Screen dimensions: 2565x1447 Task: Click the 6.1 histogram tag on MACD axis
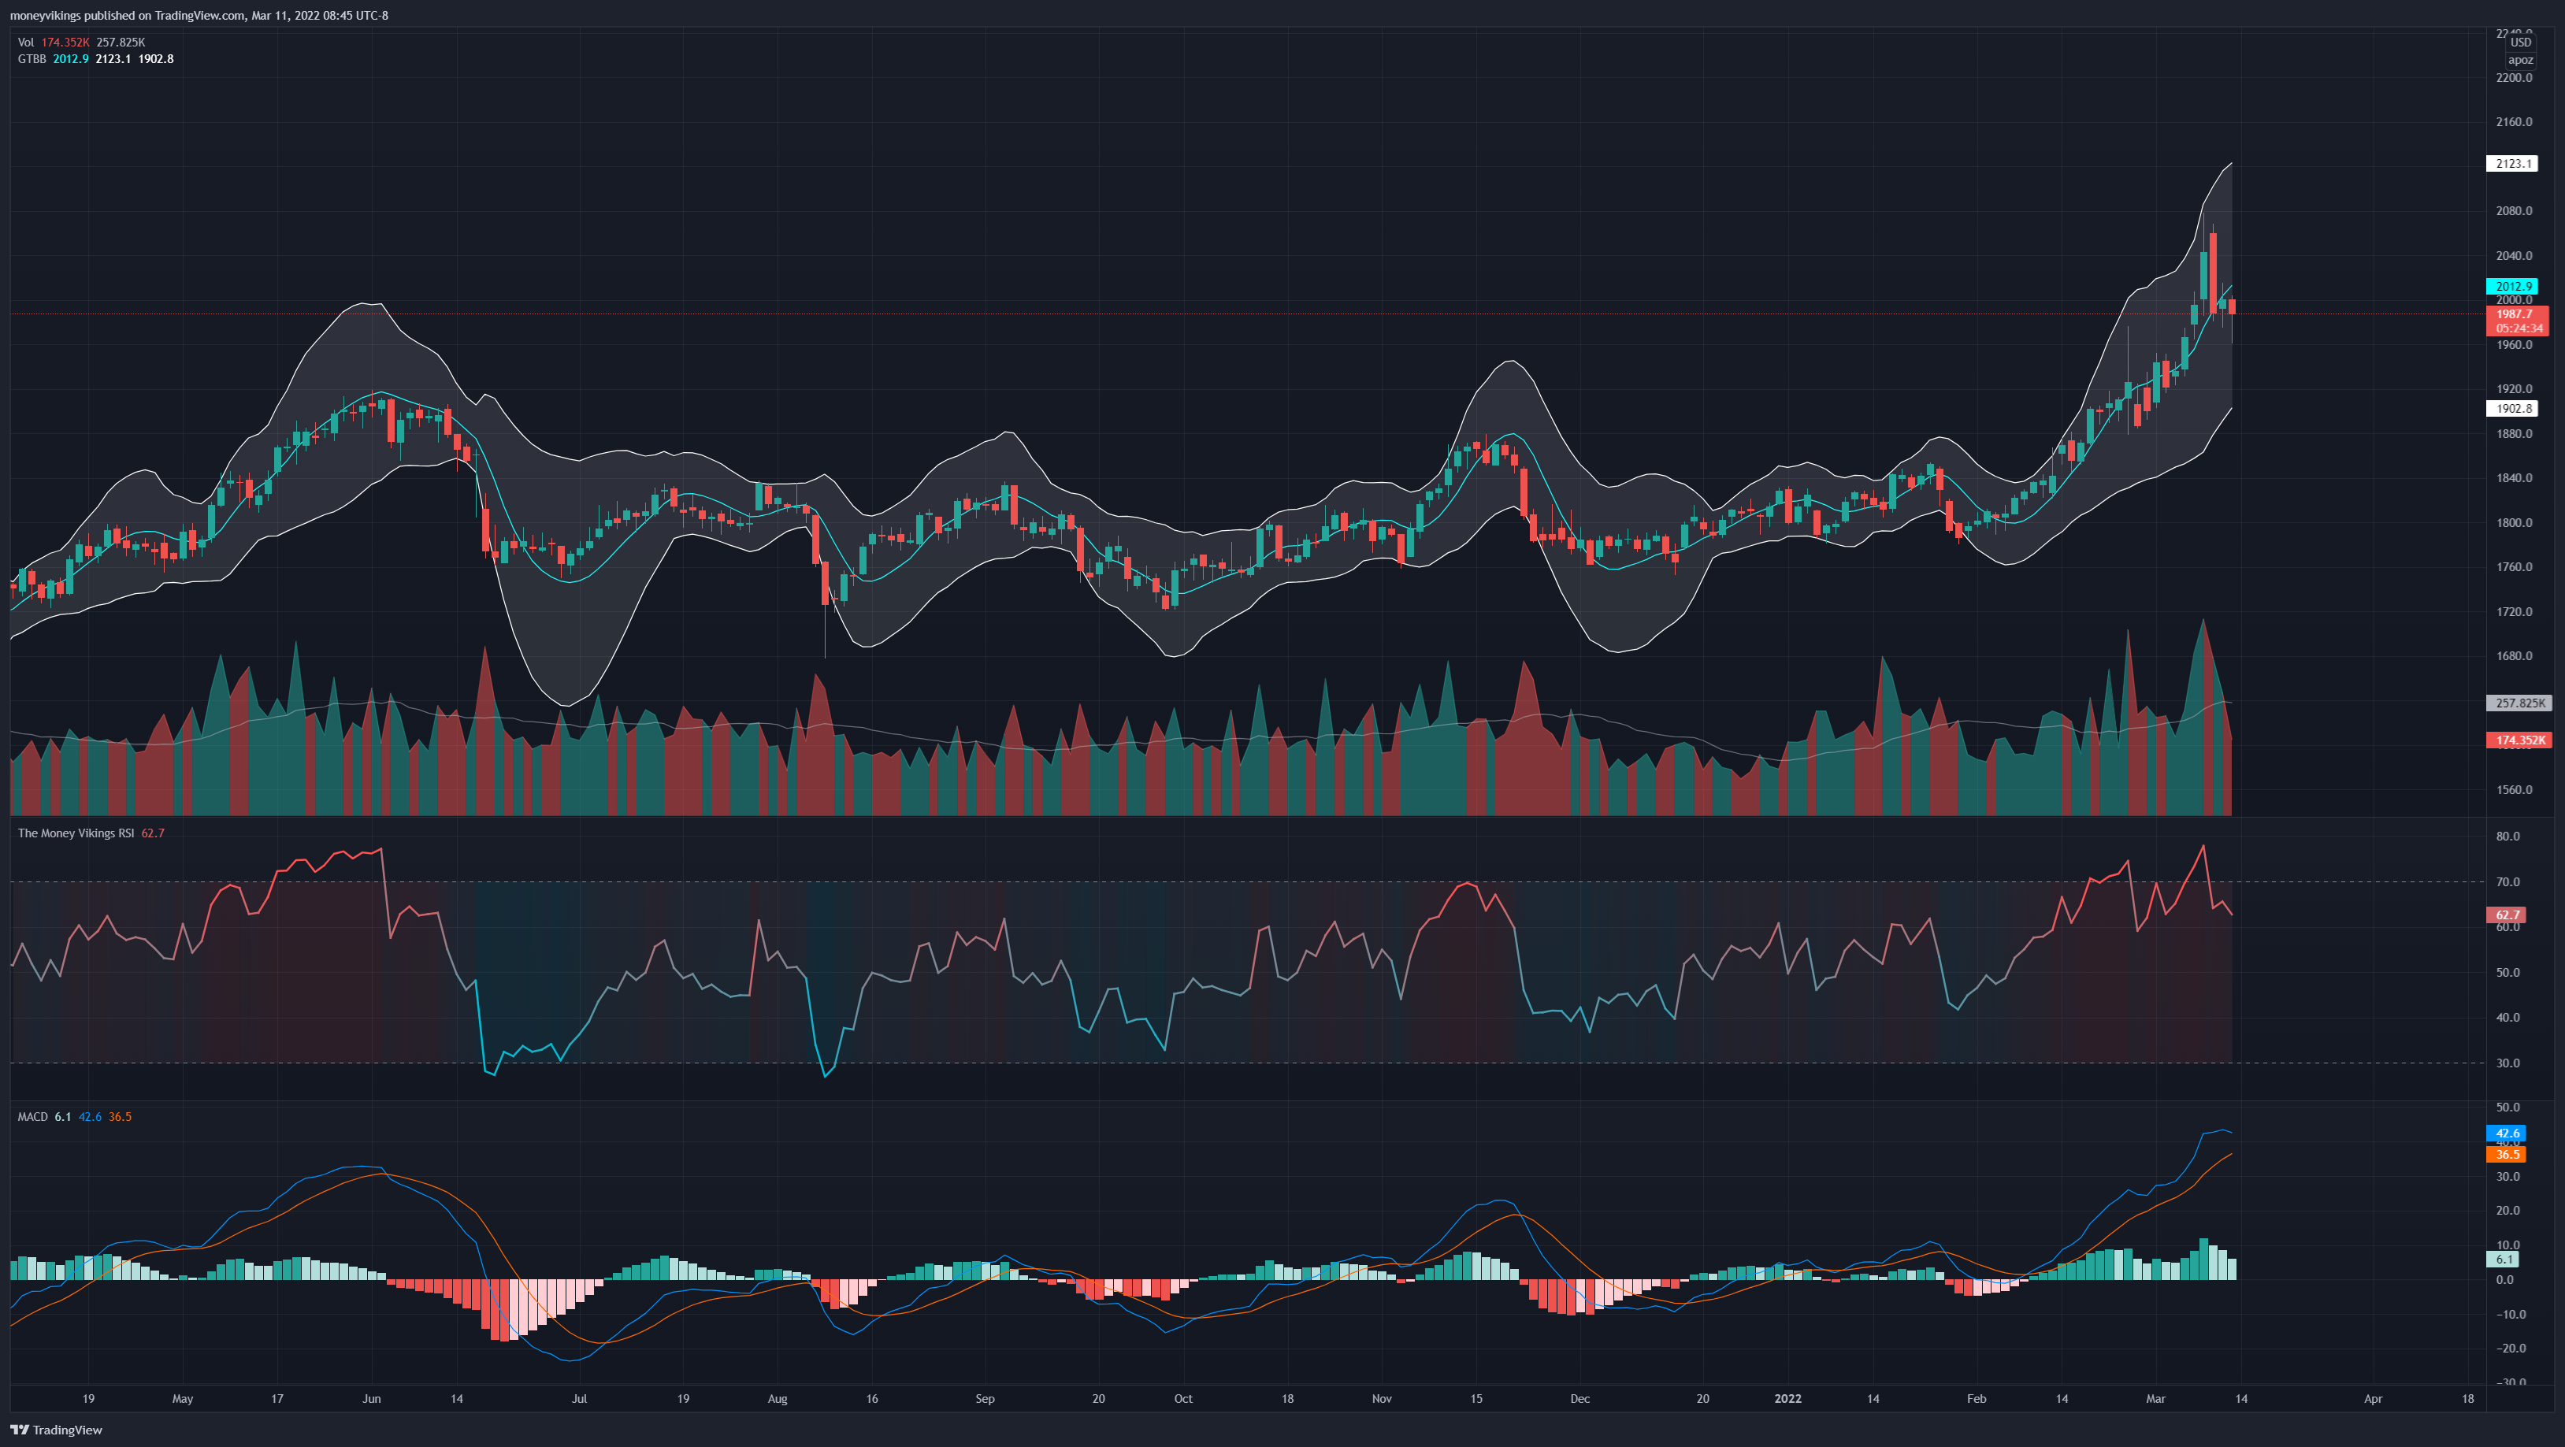[2504, 1259]
